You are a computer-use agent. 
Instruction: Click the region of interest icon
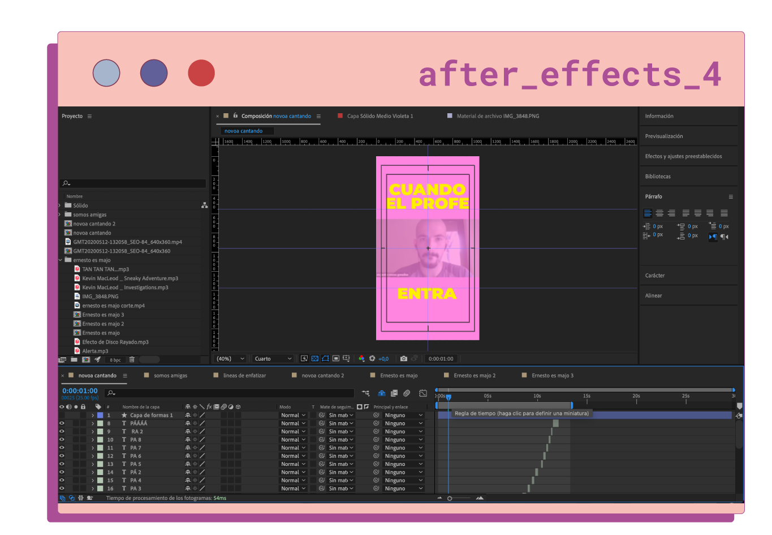tap(336, 358)
